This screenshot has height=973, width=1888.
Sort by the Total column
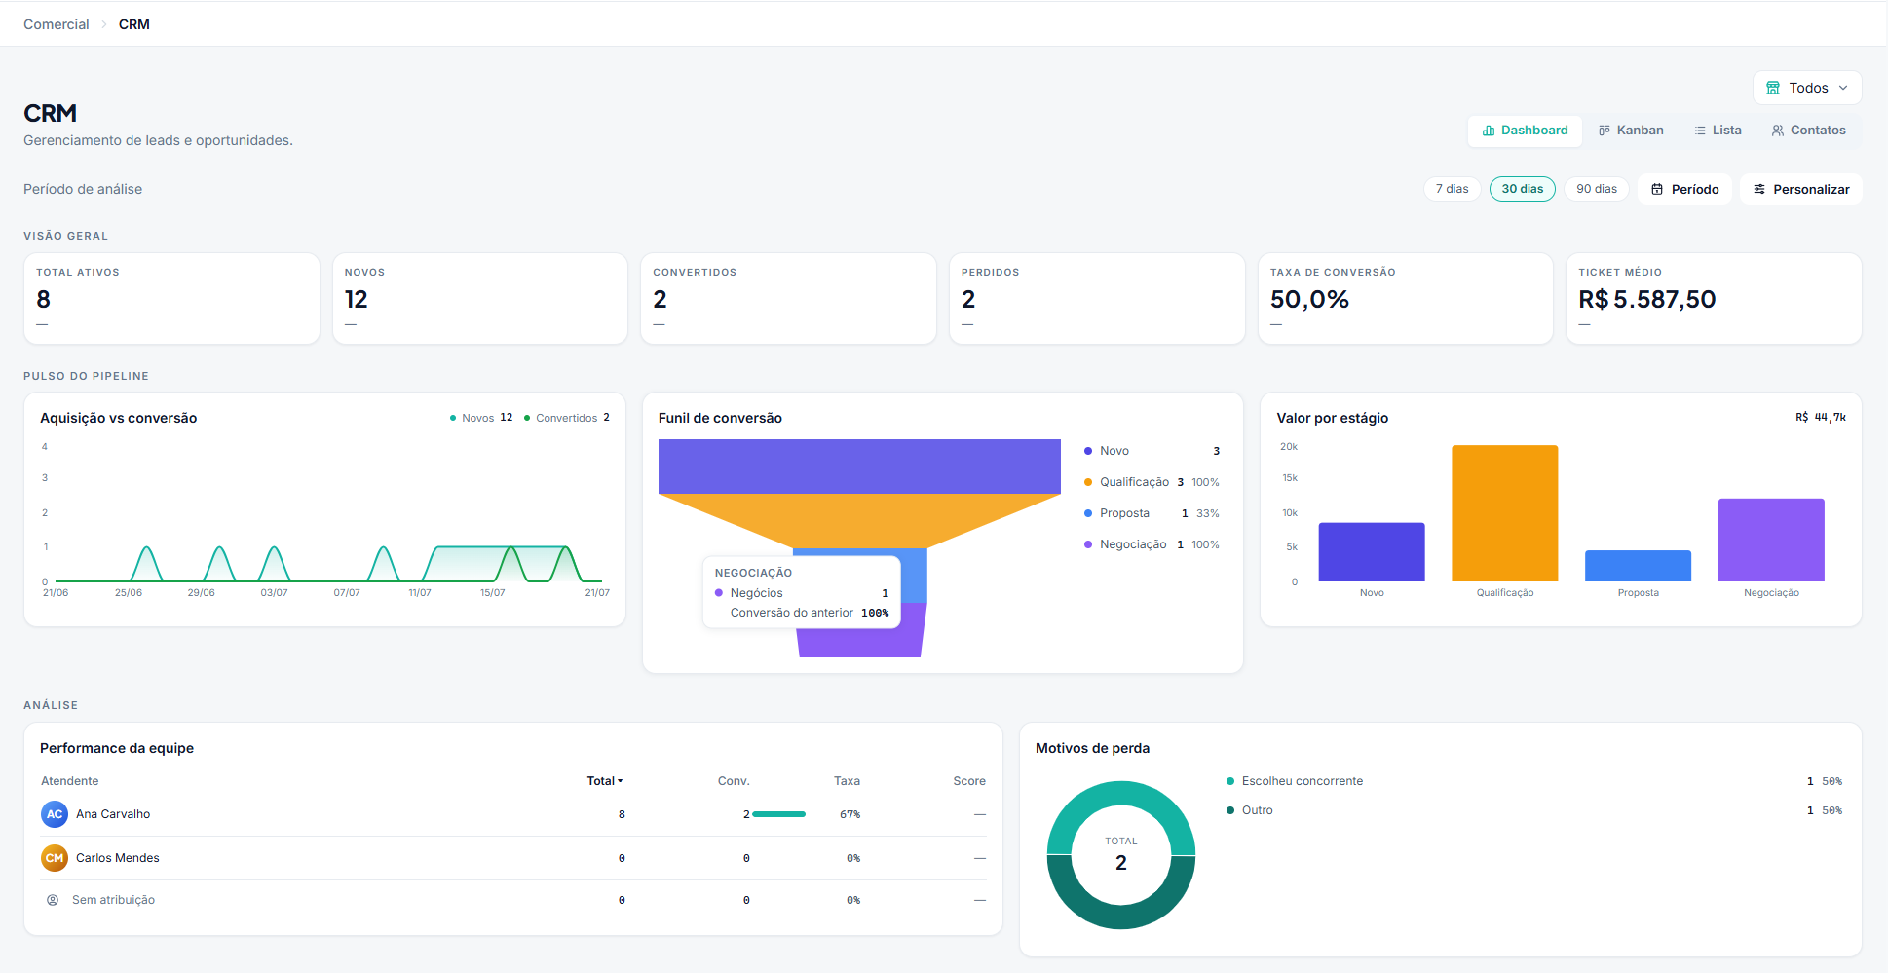(604, 781)
